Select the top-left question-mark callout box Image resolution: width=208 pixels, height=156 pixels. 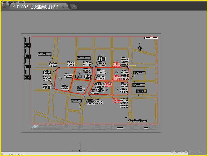(x=44, y=54)
